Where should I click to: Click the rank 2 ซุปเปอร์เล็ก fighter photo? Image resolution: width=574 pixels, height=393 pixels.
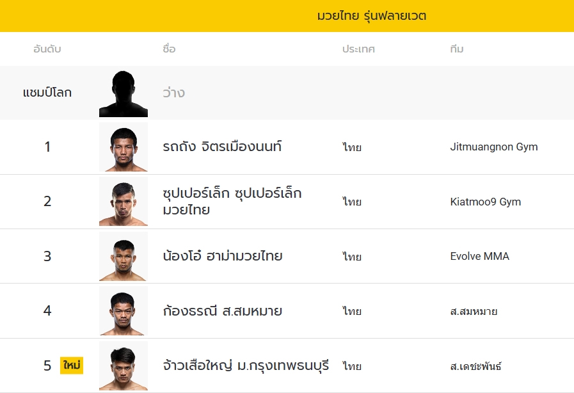(124, 202)
